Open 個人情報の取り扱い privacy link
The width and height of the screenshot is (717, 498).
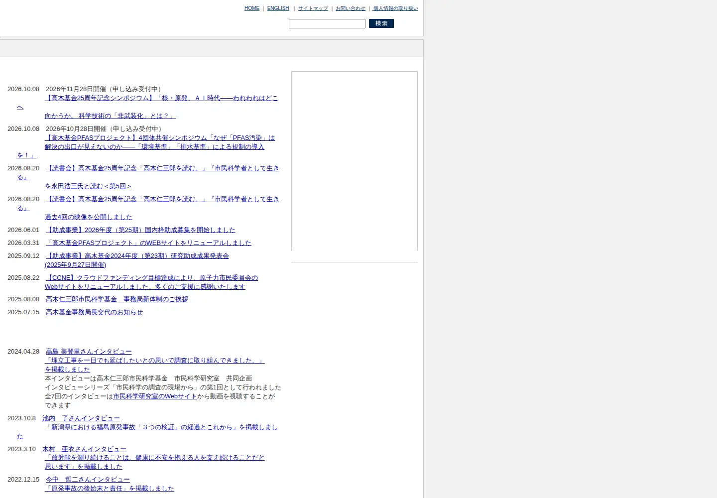pyautogui.click(x=396, y=8)
